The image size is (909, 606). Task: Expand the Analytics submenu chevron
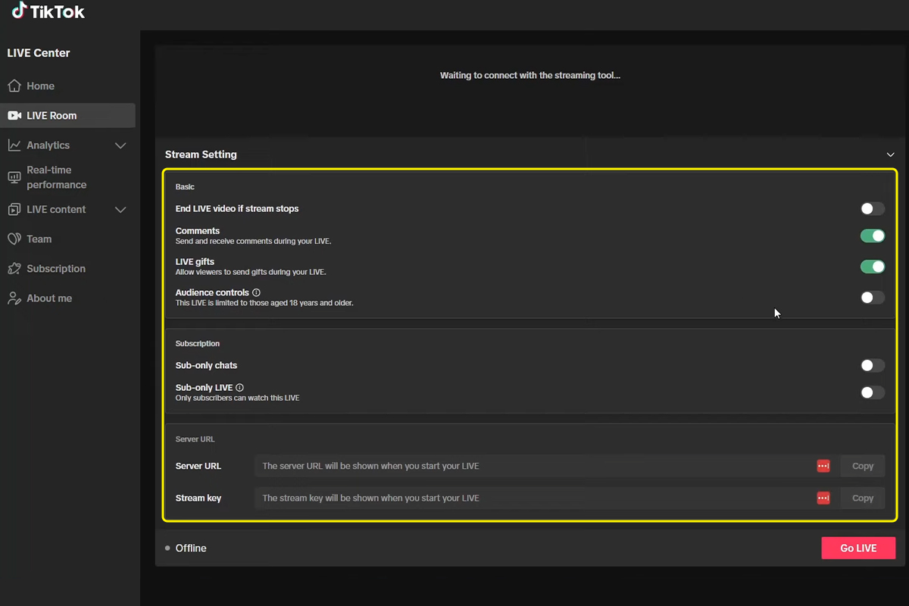[120, 145]
